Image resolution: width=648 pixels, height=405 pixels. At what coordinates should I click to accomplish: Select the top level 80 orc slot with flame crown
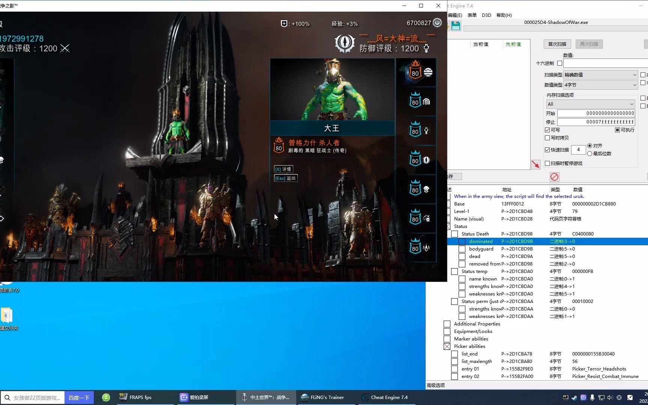pos(416,72)
